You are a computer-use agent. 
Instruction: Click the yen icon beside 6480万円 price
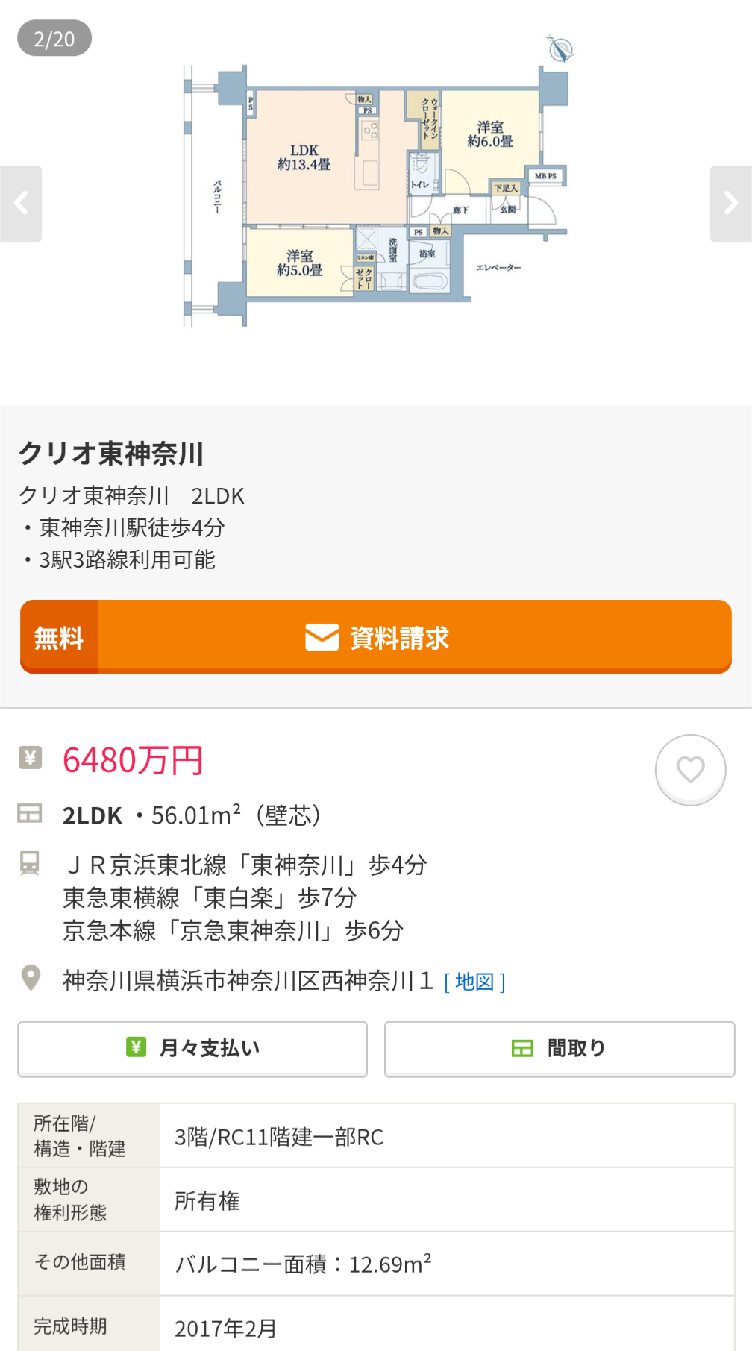(x=30, y=758)
